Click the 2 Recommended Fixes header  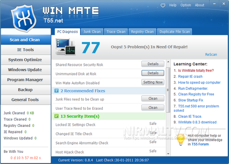[109, 91]
